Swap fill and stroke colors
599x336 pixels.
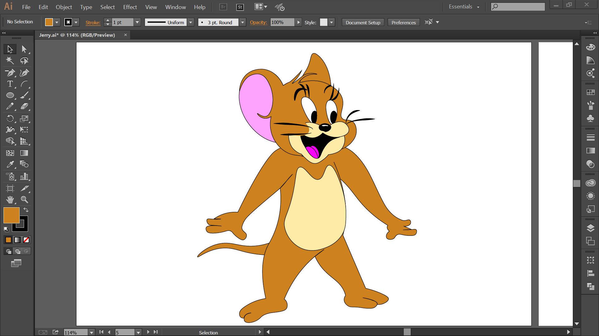tap(26, 210)
